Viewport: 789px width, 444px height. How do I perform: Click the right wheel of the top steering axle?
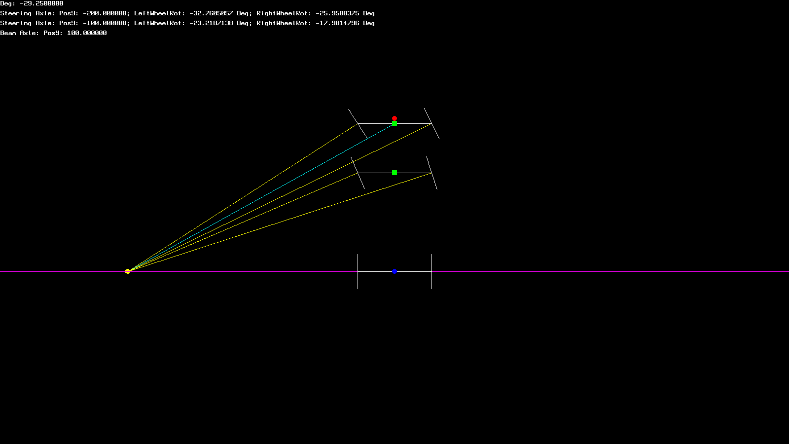pyautogui.click(x=431, y=123)
